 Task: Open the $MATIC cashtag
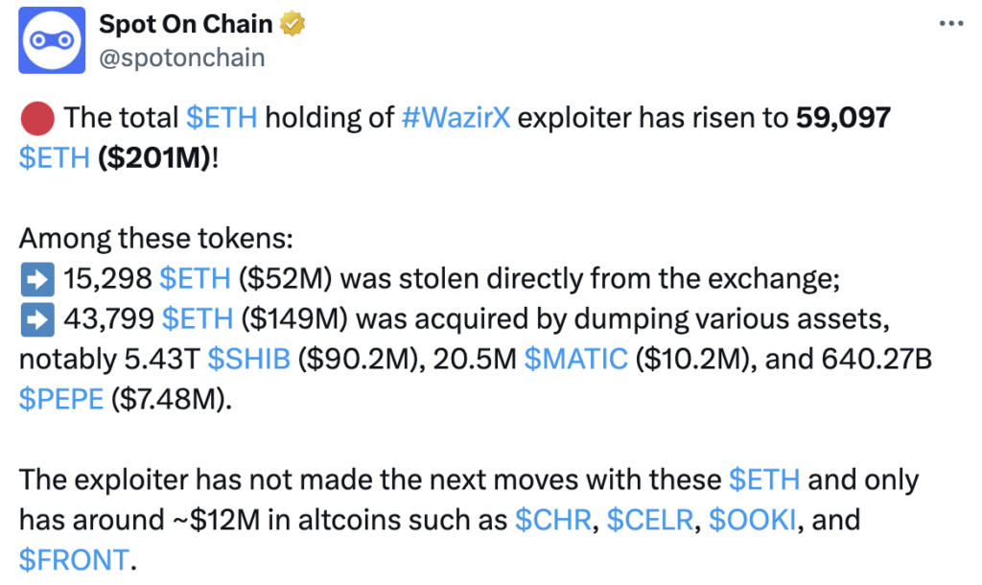[x=575, y=359]
